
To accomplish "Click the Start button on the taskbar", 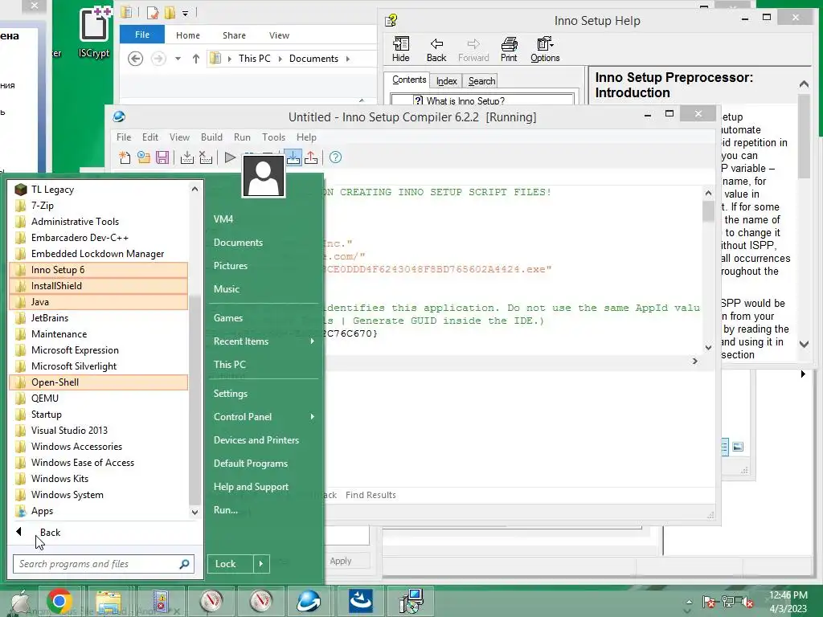I will pyautogui.click(x=20, y=602).
